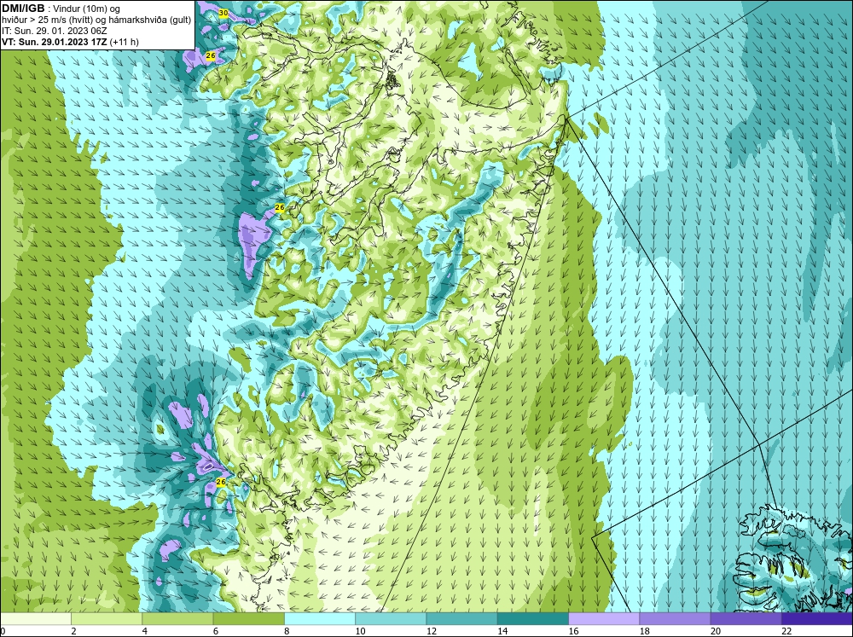Click the legend scale number 10

pos(360,631)
